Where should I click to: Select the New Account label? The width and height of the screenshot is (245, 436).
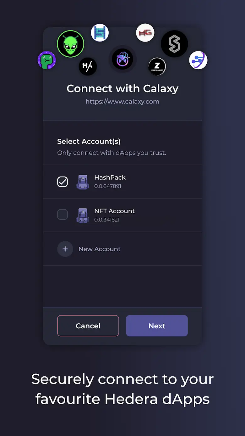pos(100,249)
